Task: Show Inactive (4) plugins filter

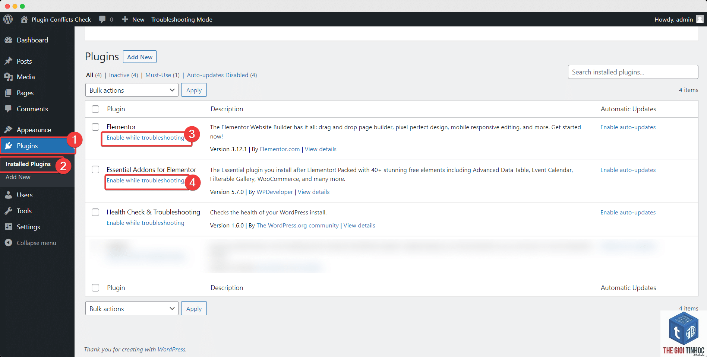Action: [123, 75]
